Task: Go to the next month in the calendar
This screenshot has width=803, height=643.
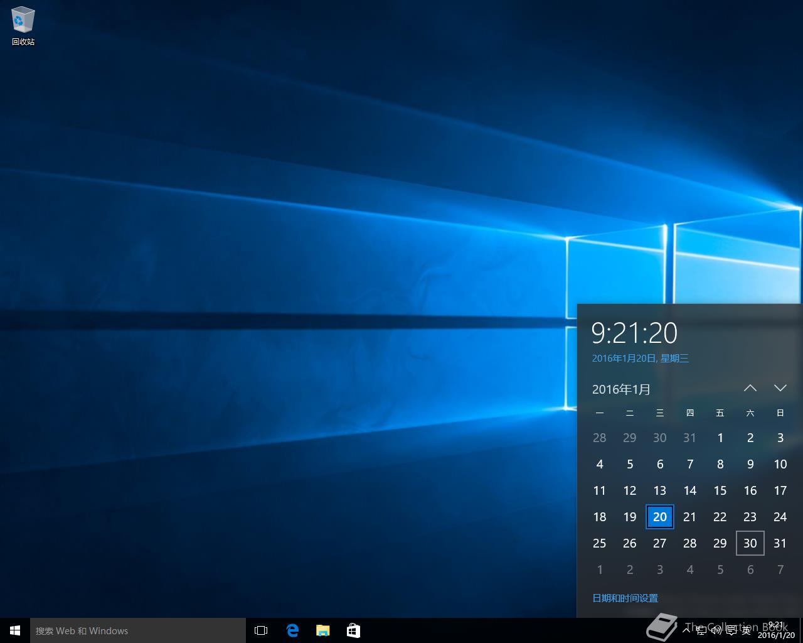Action: coord(780,388)
